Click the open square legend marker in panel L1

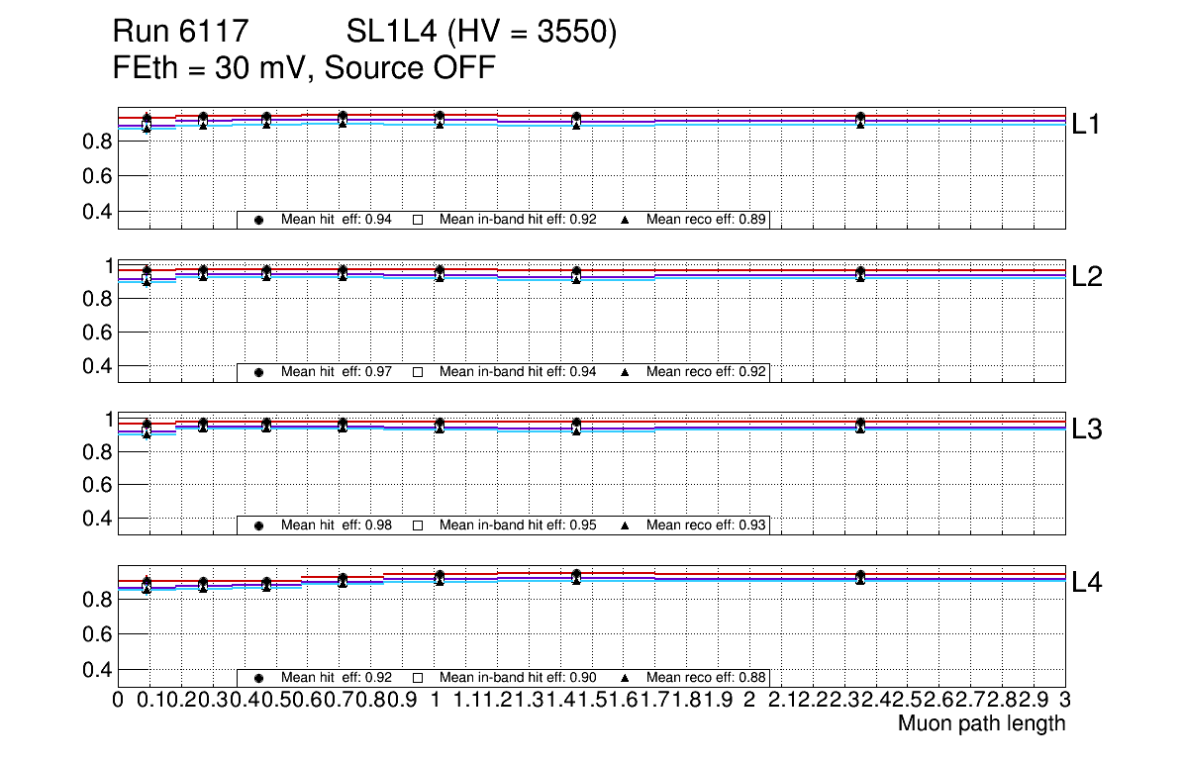point(418,220)
